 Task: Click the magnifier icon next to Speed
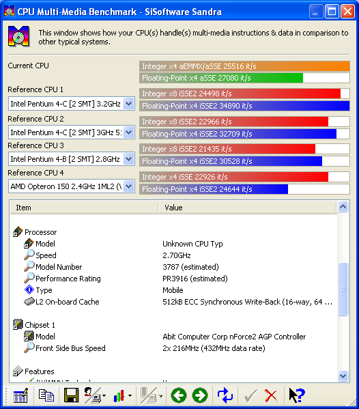click(29, 255)
